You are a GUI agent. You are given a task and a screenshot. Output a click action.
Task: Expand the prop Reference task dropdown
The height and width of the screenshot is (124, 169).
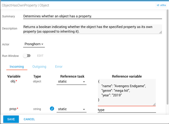point(71,109)
